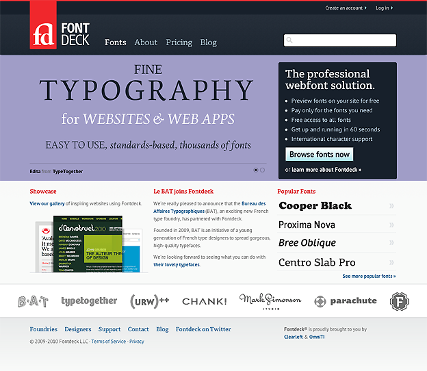Click the Fontdeck fd logo
The width and height of the screenshot is (427, 371).
(43, 25)
